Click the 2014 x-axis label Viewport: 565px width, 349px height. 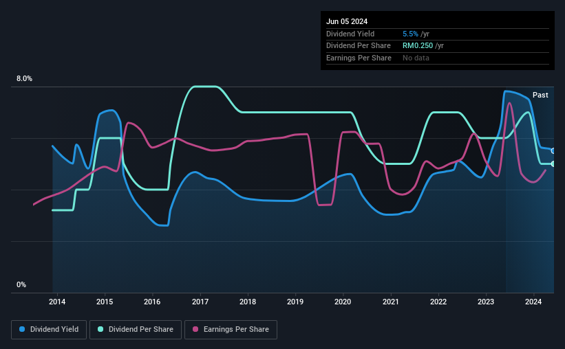pyautogui.click(x=57, y=302)
